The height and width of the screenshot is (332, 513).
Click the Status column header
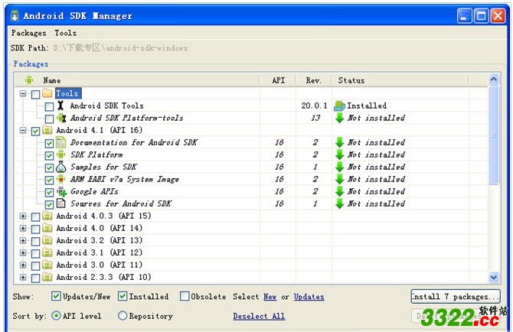[x=400, y=80]
